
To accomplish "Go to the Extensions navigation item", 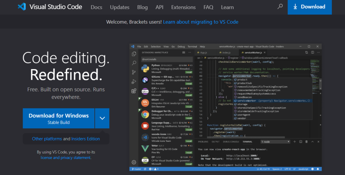I will coord(183,7).
